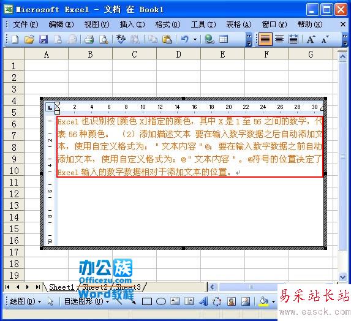Insert a diagram or organization chart
The image size is (351, 321).
click(x=217, y=301)
